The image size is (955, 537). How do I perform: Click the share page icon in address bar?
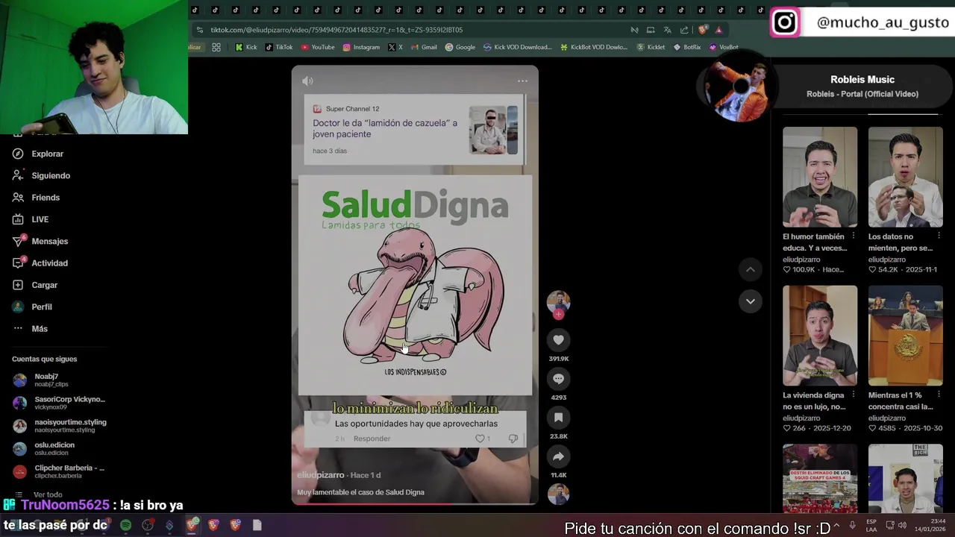coord(684,30)
